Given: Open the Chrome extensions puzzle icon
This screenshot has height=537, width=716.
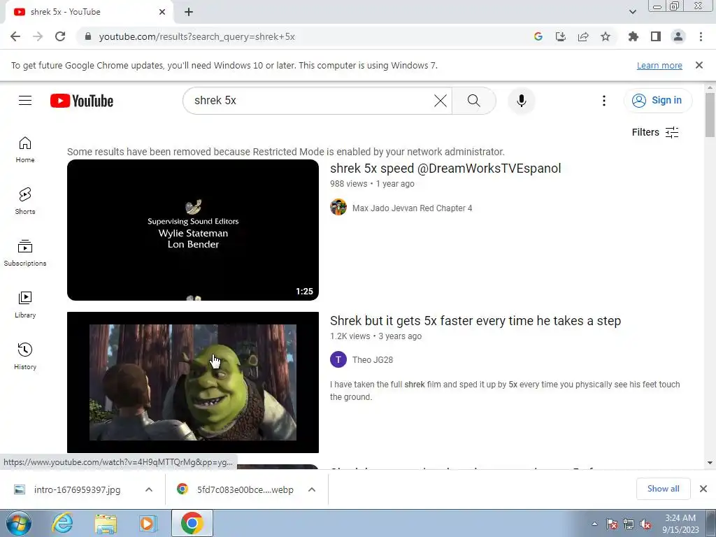Looking at the screenshot, I should 633,36.
